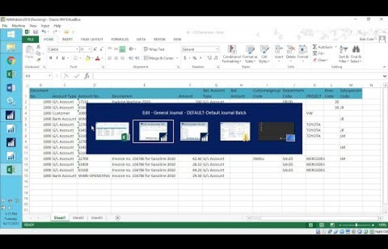Open Merge & Center dropdown
This screenshot has height=249, width=388.
pos(177,58)
